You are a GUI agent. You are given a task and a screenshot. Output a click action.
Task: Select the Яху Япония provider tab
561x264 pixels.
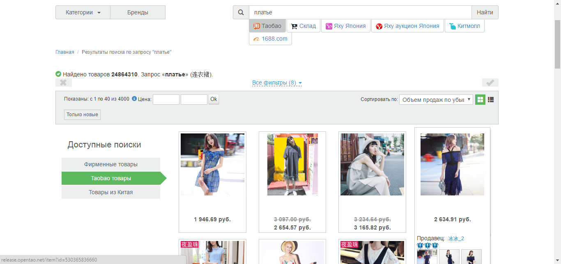[345, 26]
